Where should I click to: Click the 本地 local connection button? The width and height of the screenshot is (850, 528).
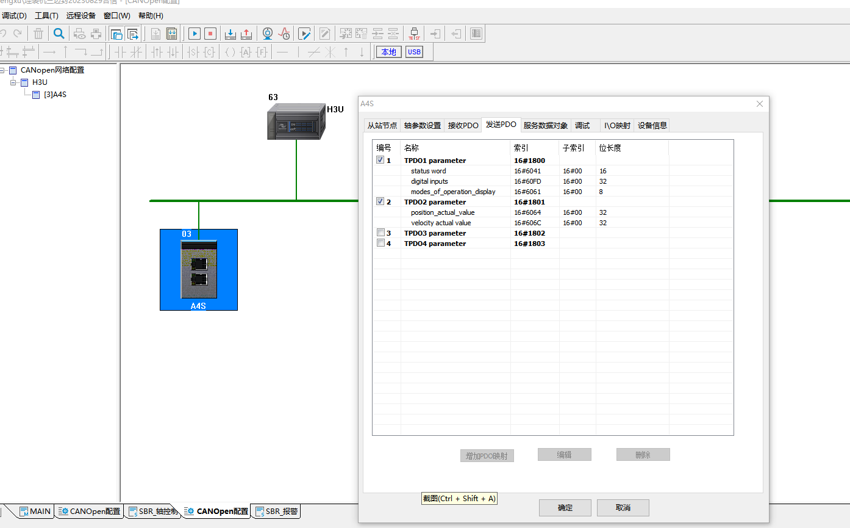click(388, 52)
